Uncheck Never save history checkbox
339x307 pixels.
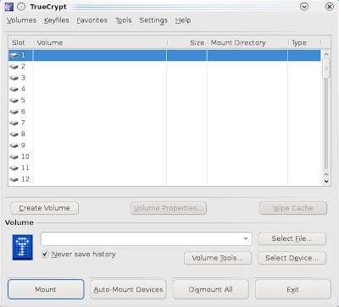point(45,255)
